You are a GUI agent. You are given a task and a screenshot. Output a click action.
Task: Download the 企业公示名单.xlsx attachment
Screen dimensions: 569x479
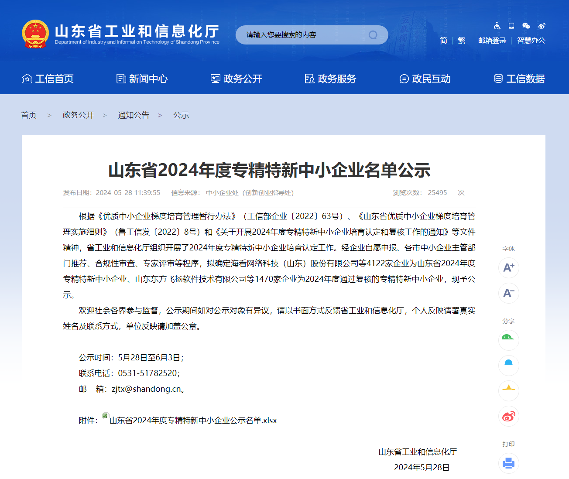coord(193,421)
